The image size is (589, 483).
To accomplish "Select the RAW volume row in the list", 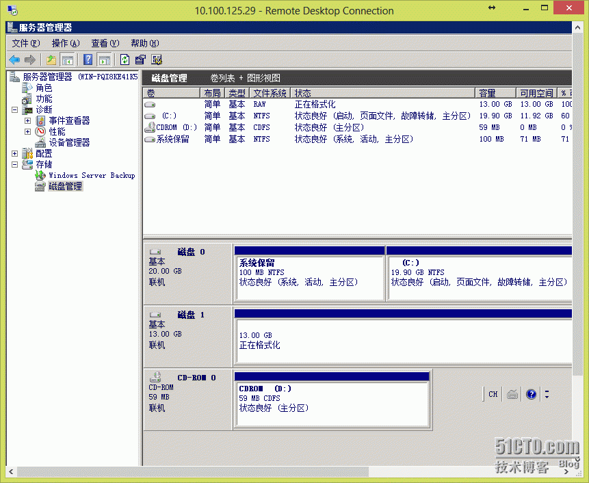I will click(x=358, y=105).
